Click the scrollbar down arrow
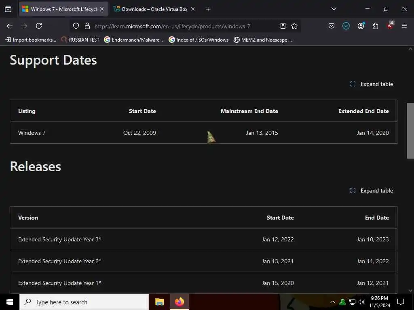The width and height of the screenshot is (414, 310). click(410, 291)
